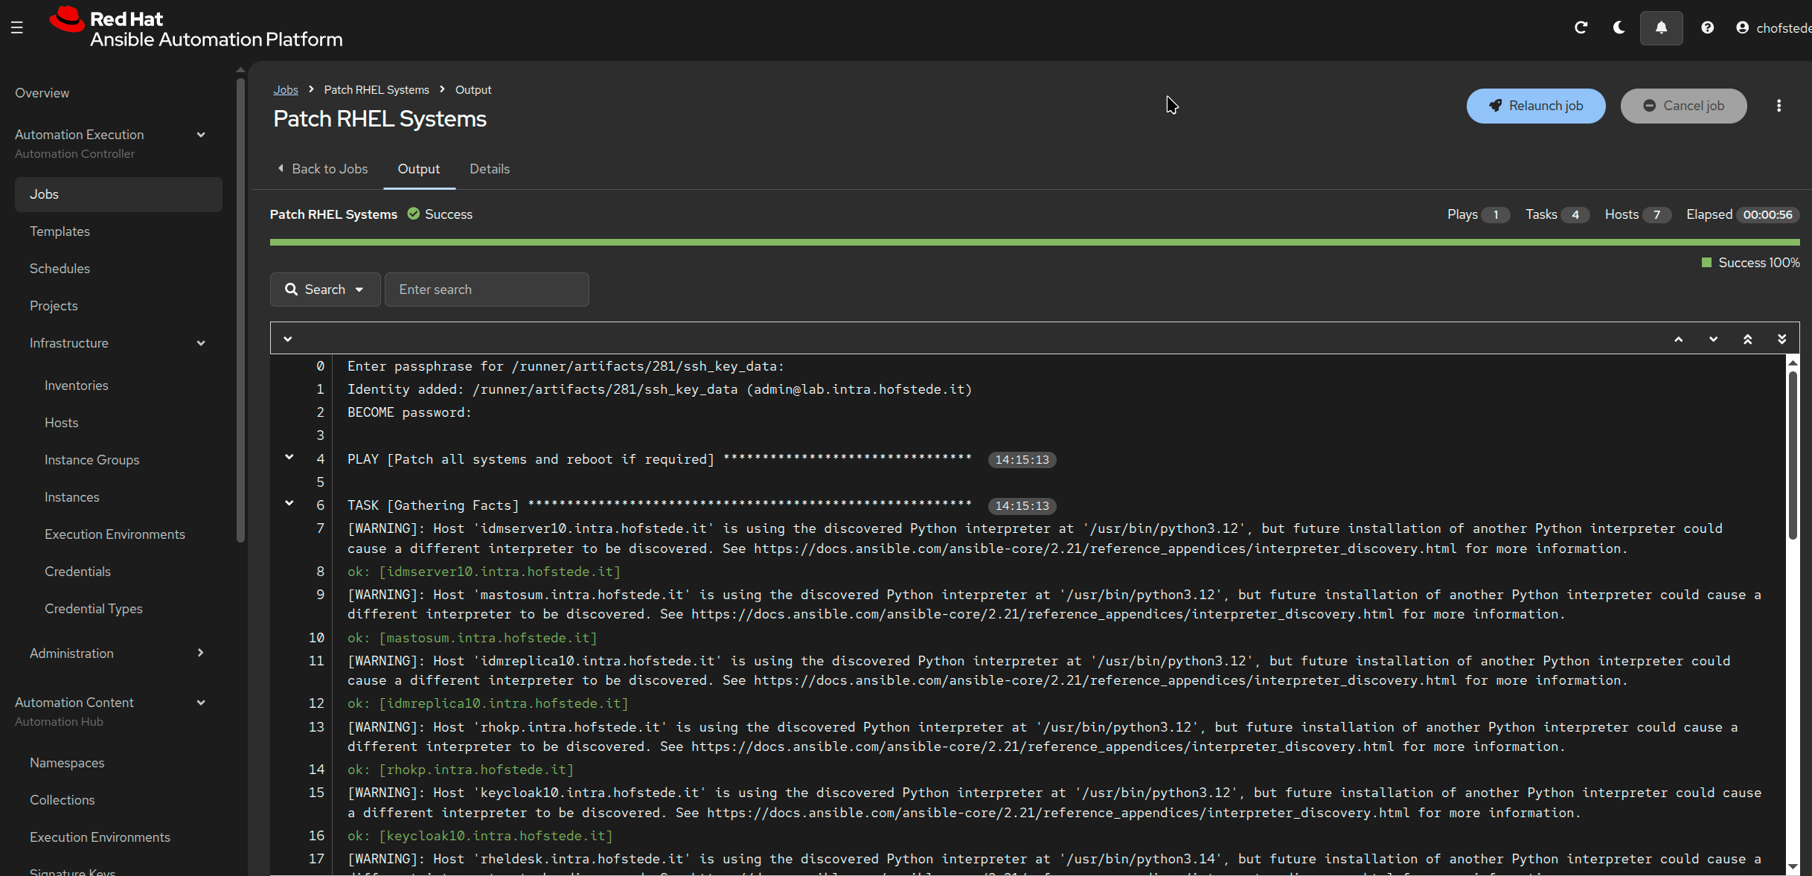Click the TASK line 14:15:13 timestamp
This screenshot has width=1812, height=876.
click(1022, 506)
